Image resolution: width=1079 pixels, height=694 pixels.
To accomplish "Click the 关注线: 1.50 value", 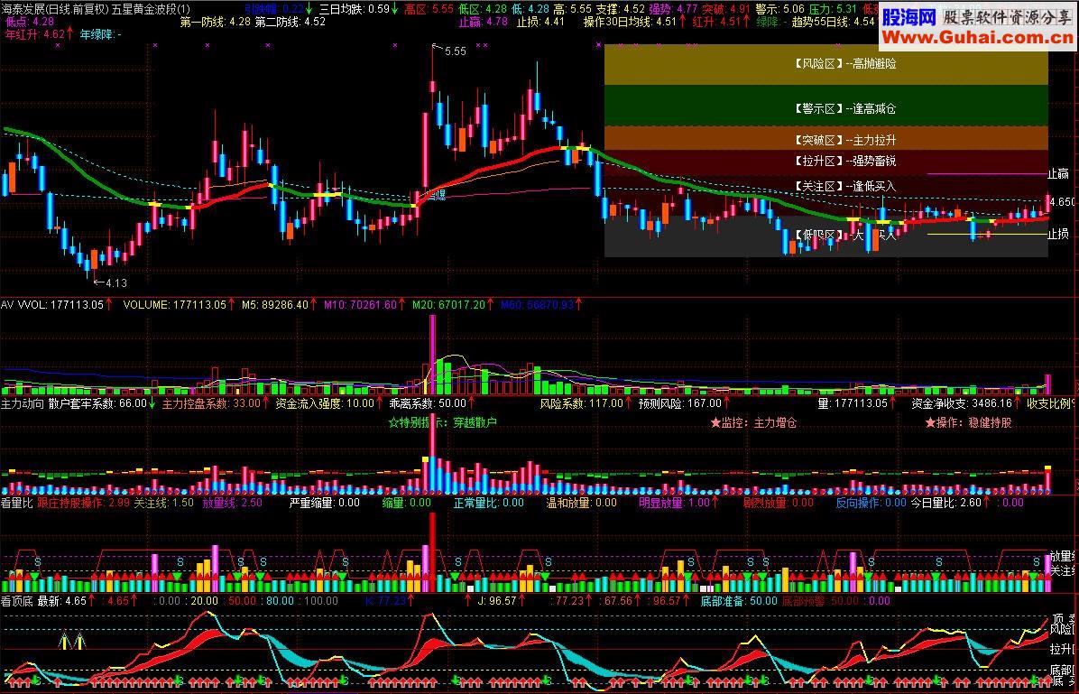I will point(164,502).
